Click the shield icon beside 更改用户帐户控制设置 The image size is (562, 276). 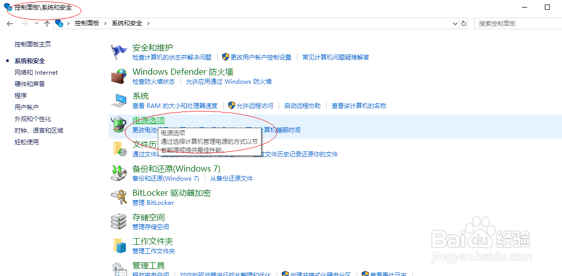pyautogui.click(x=226, y=57)
